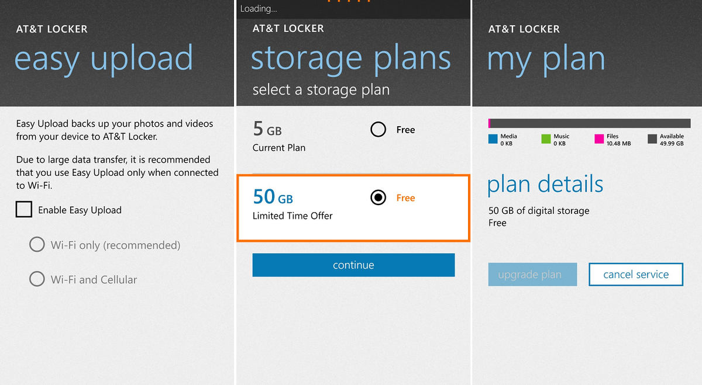Click the storage usage progress bar
The width and height of the screenshot is (702, 385).
point(588,122)
